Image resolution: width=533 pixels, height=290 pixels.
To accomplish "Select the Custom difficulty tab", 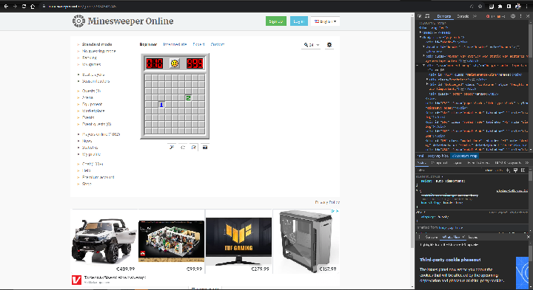I will coord(218,44).
